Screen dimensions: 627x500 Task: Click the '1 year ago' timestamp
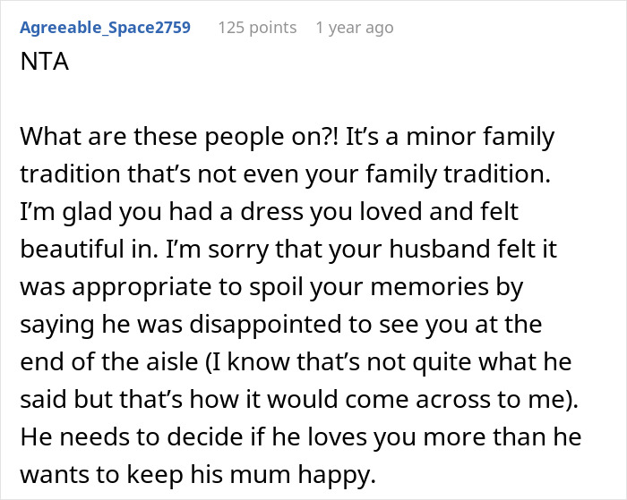point(354,28)
